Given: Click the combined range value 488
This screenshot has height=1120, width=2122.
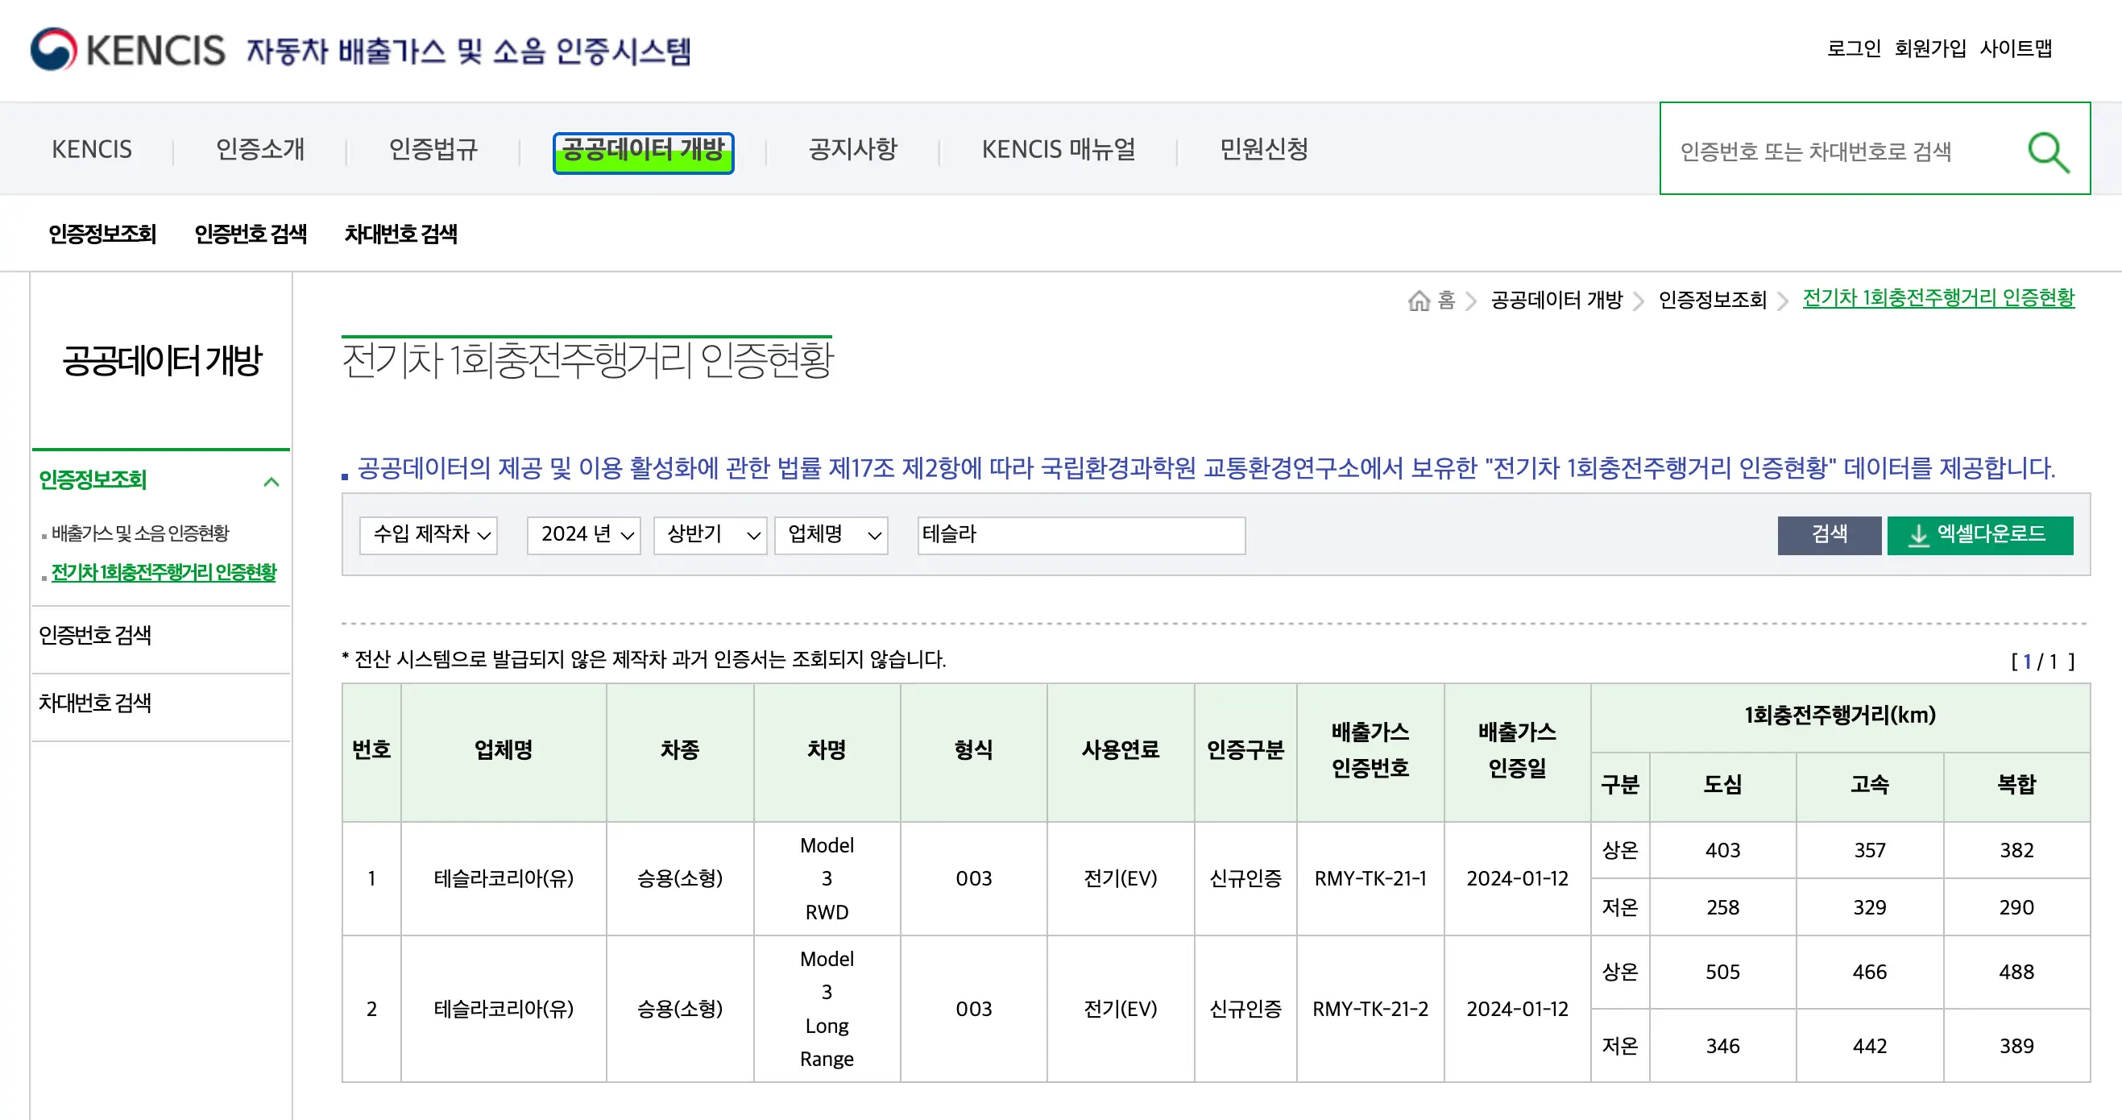Looking at the screenshot, I should coord(2016,973).
